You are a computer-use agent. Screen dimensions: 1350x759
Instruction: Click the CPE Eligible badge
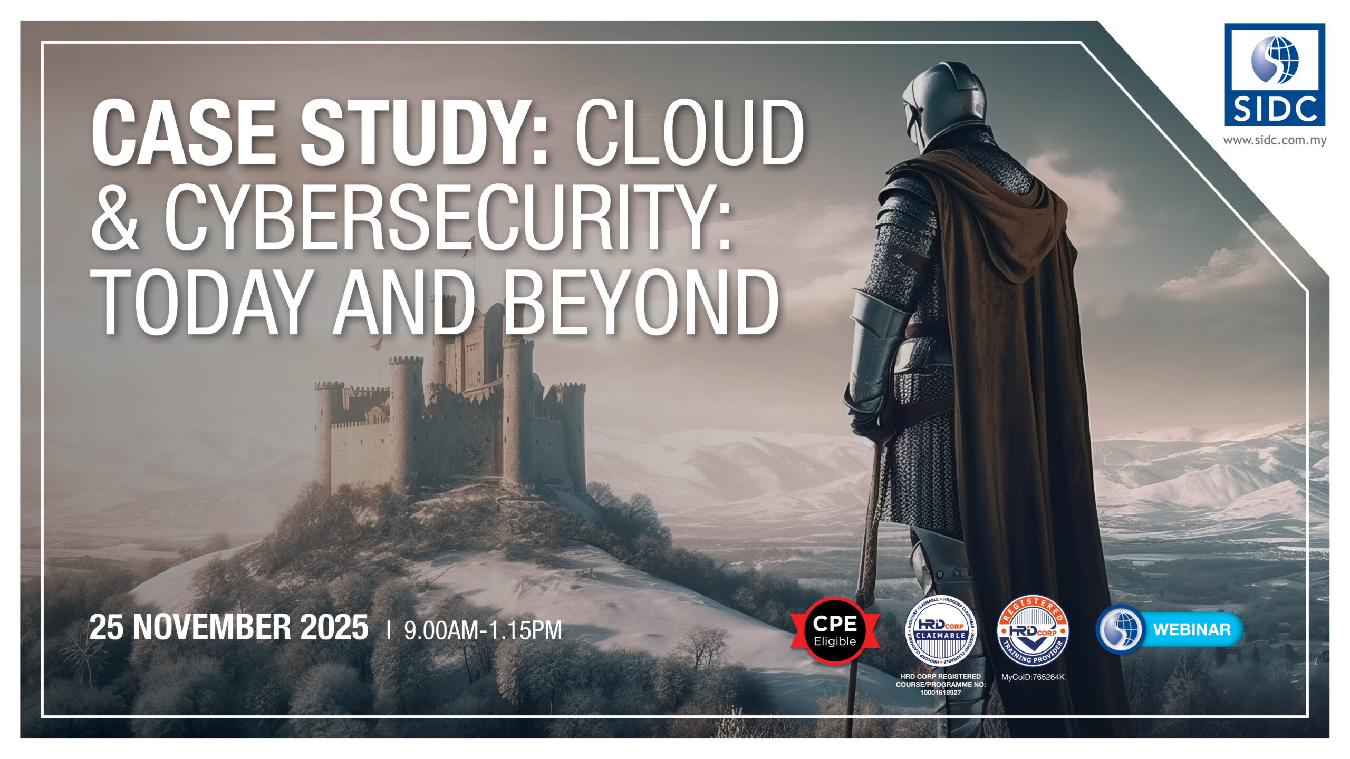click(x=834, y=630)
